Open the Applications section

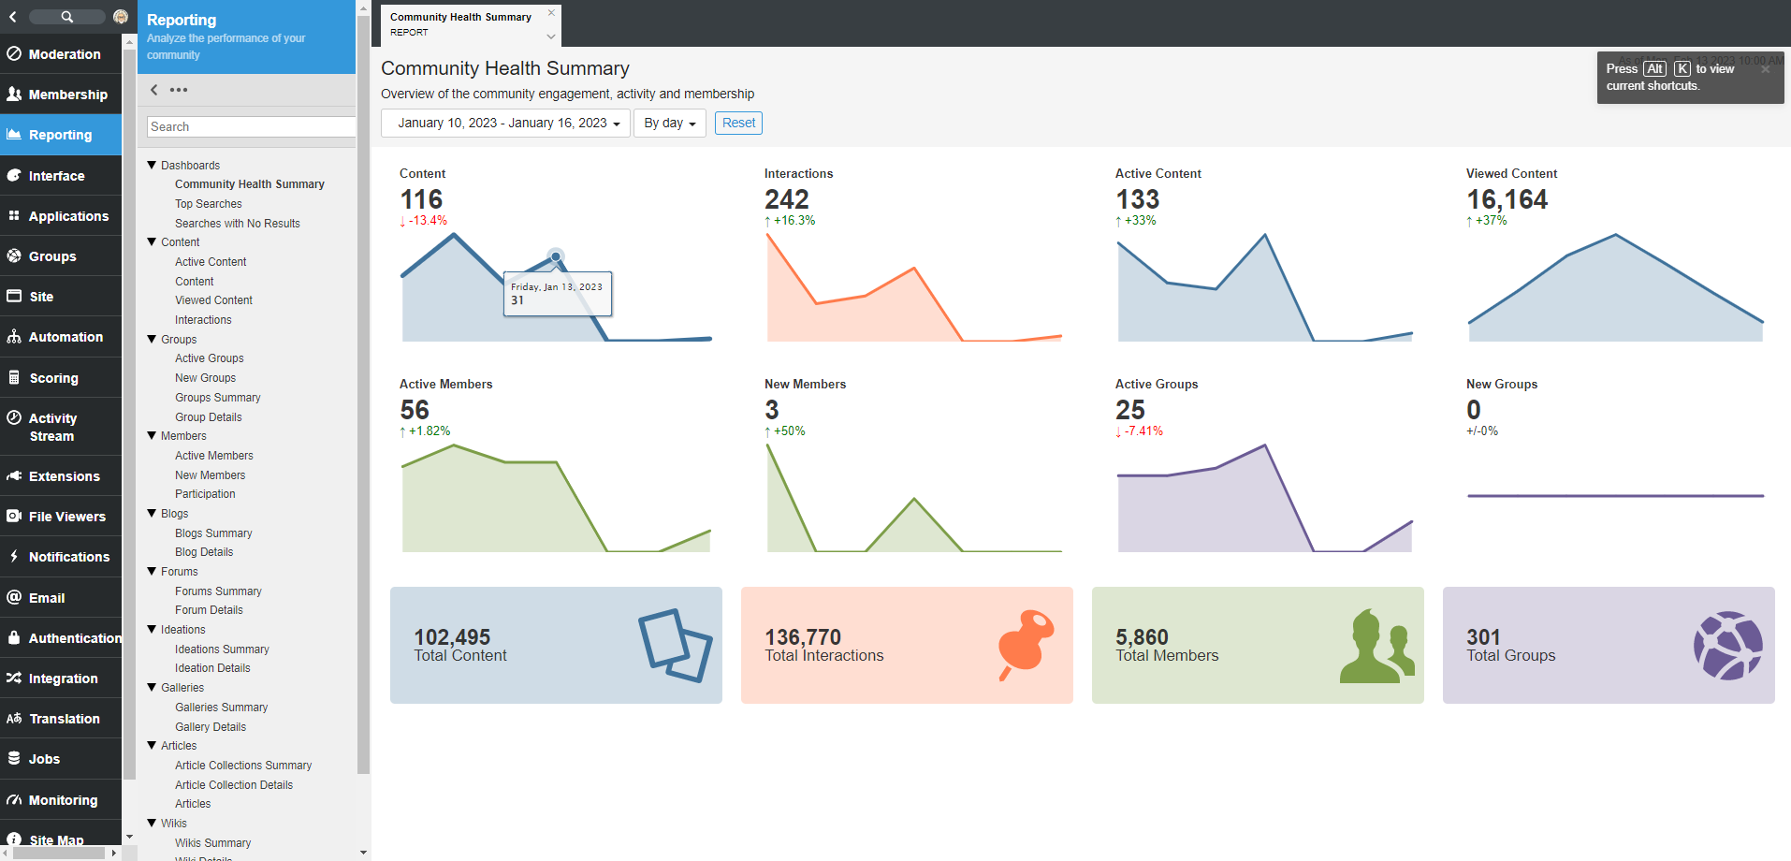[x=61, y=216]
